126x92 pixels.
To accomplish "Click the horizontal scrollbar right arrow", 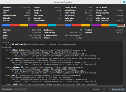I will [x=122, y=86].
